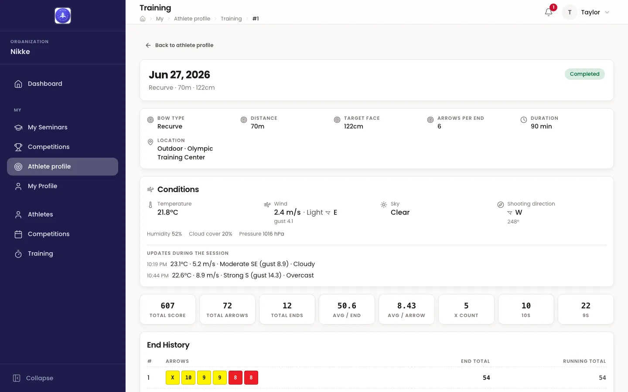This screenshot has width=628, height=392.
Task: Click the yellow 10 arrow score
Action: click(188, 378)
